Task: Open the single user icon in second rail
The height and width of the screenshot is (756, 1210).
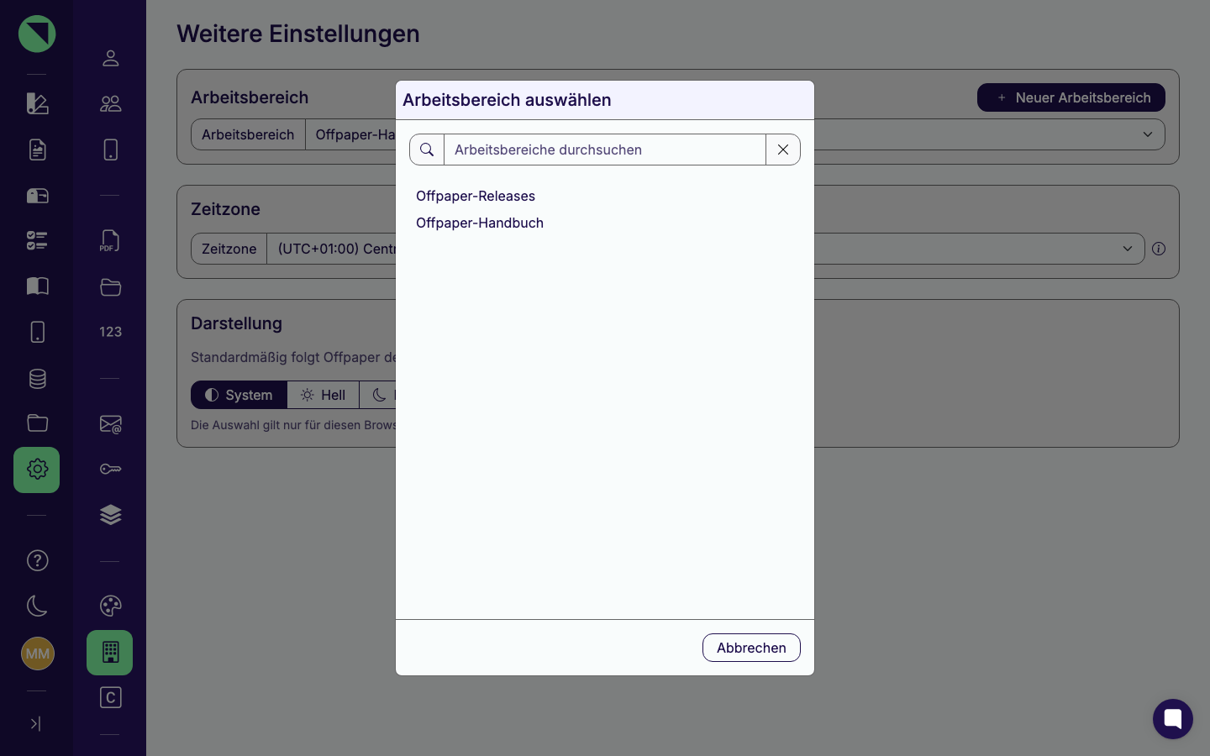Action: coord(110,58)
